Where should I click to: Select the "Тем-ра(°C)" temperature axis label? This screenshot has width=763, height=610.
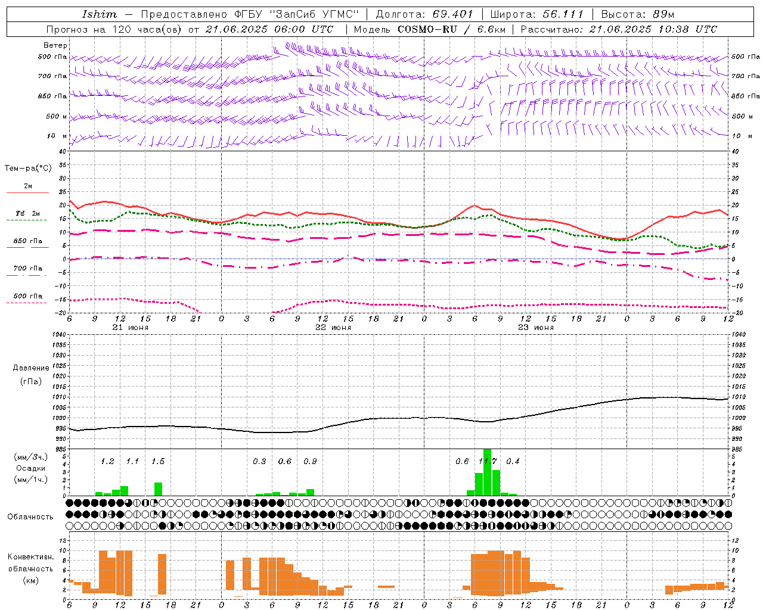tap(28, 169)
